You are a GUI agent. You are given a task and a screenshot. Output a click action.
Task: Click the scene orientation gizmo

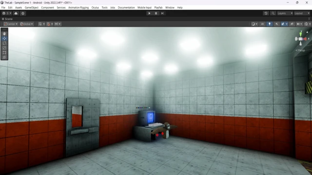(301, 39)
